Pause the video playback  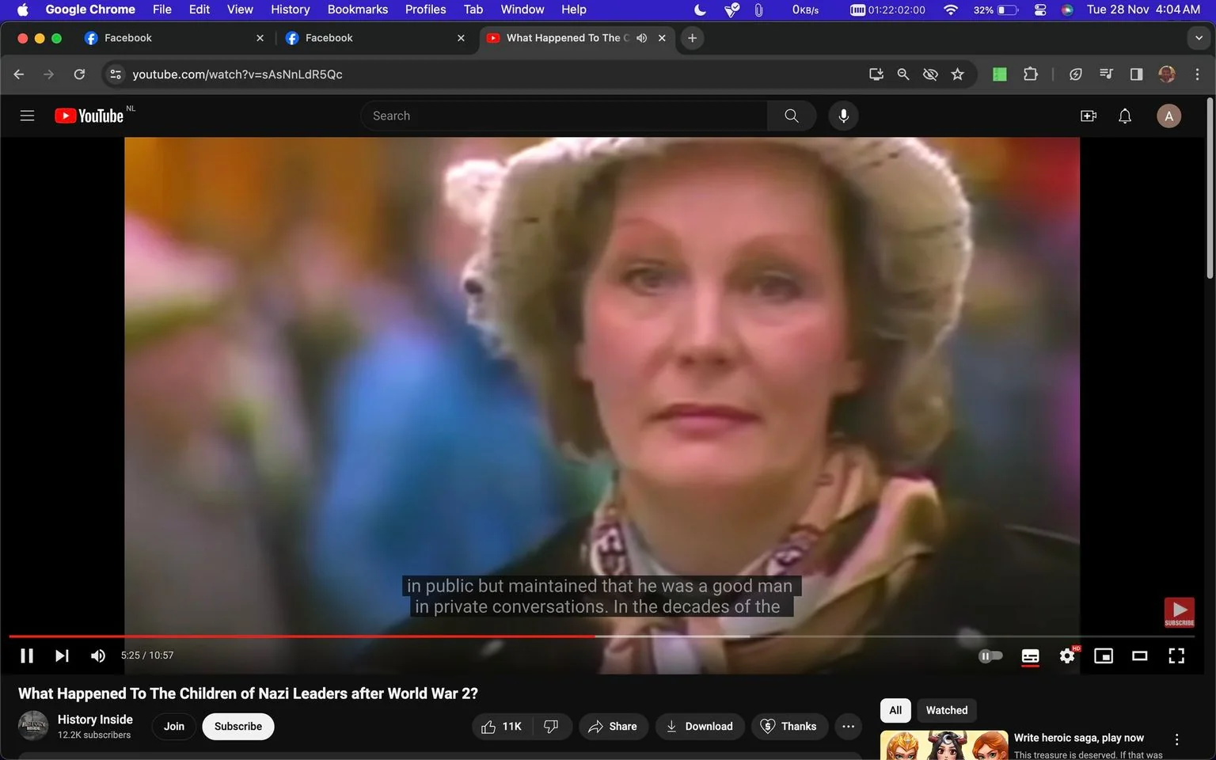click(27, 655)
